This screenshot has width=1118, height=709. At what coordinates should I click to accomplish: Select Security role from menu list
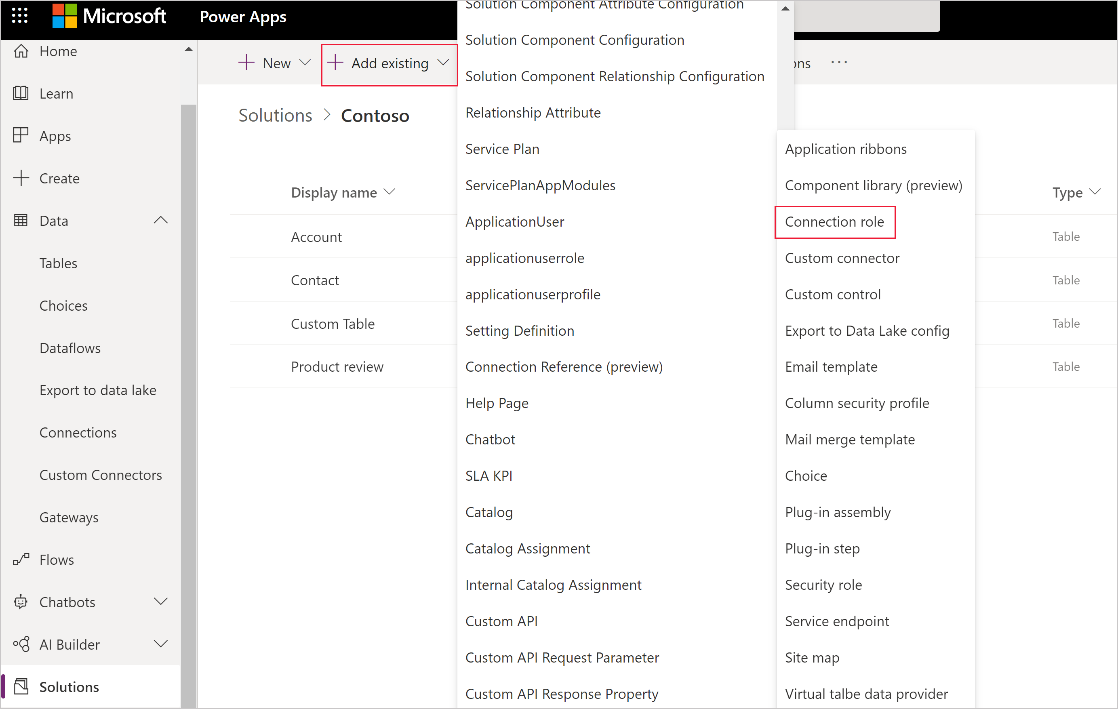pos(824,584)
